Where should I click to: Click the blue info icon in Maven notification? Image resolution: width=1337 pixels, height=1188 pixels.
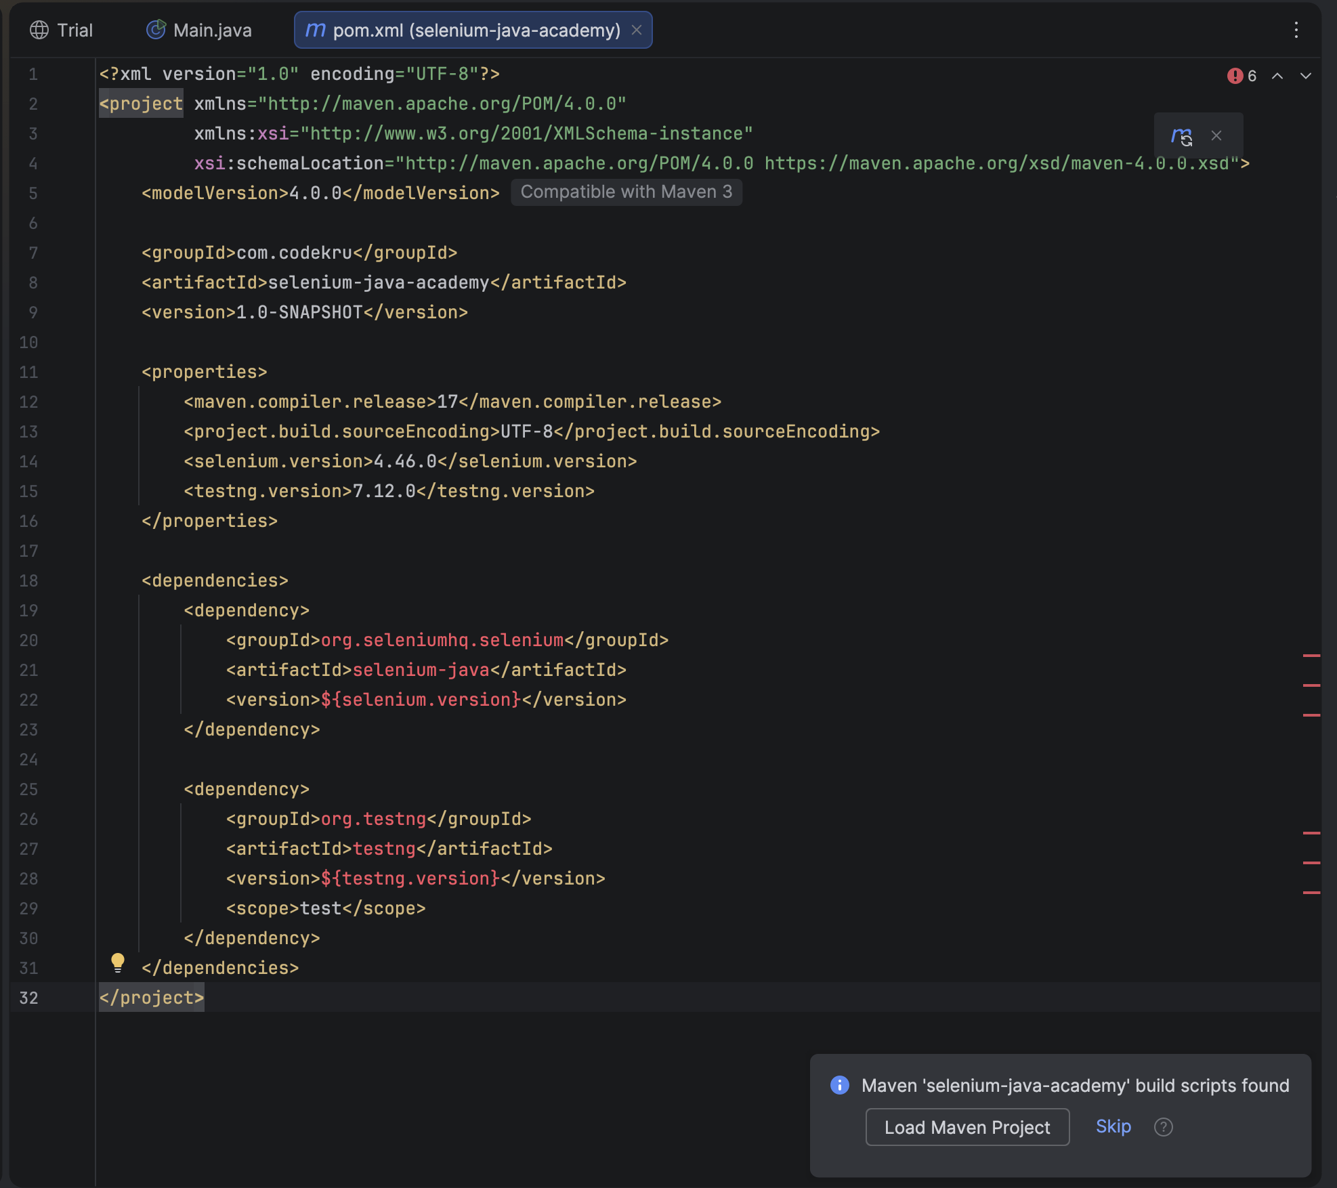pyautogui.click(x=840, y=1085)
